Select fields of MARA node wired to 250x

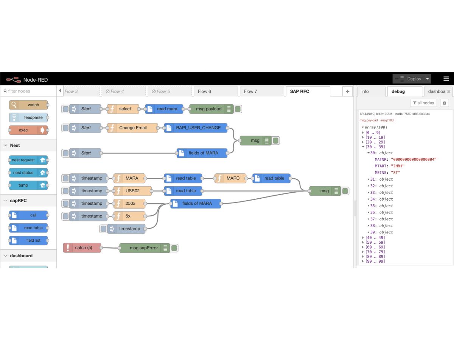click(196, 203)
